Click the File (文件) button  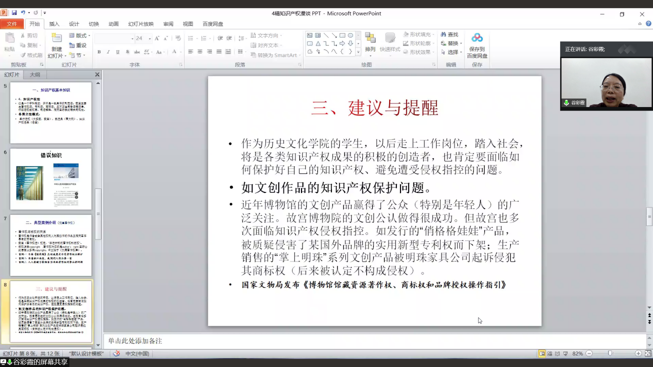tap(12, 24)
